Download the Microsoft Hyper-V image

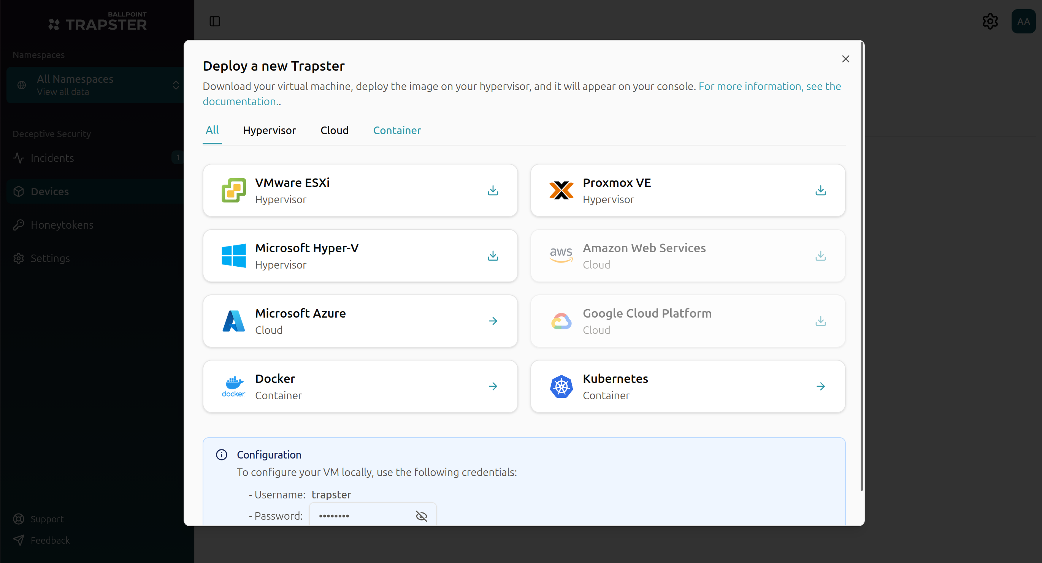(493, 255)
